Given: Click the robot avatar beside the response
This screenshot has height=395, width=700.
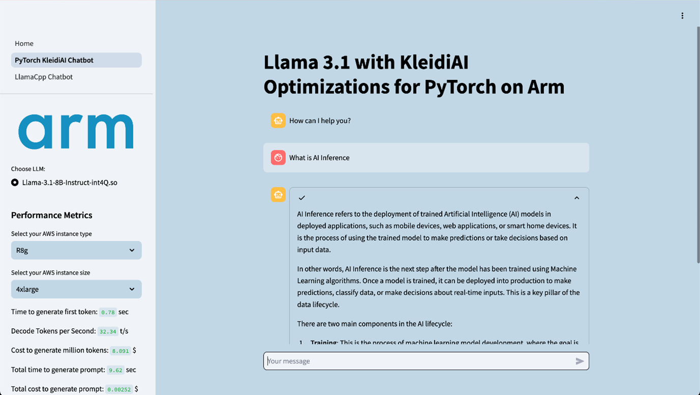Looking at the screenshot, I should (278, 194).
